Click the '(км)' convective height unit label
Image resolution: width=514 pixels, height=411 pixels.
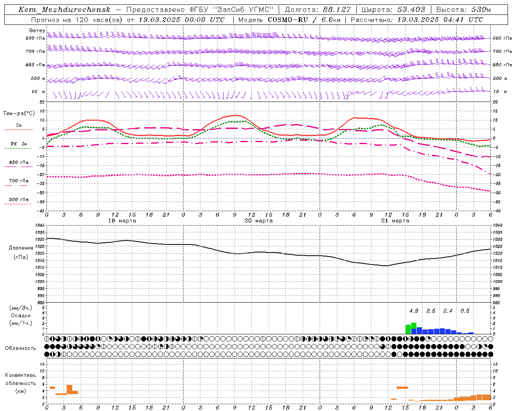click(21, 391)
